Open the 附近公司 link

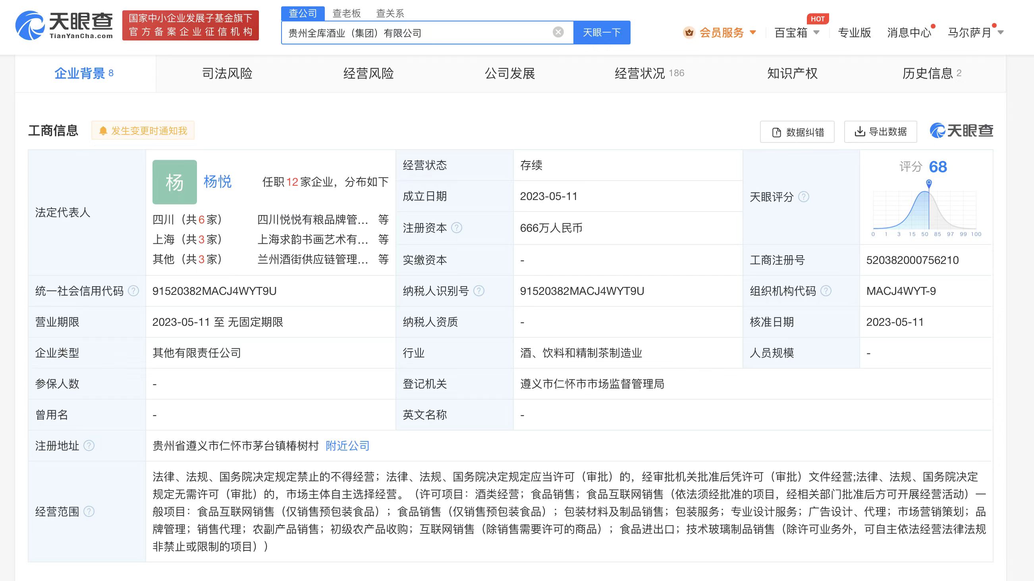(347, 446)
